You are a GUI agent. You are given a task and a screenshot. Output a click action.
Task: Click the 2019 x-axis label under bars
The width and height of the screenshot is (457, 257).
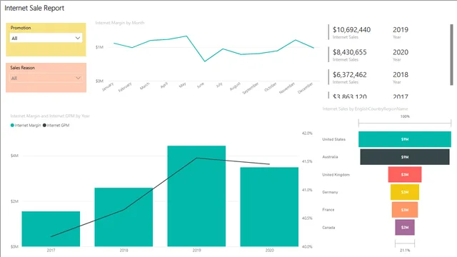pyautogui.click(x=196, y=250)
